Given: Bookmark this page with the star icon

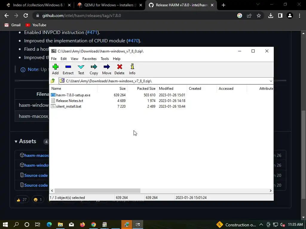Looking at the screenshot, I should (259, 16).
